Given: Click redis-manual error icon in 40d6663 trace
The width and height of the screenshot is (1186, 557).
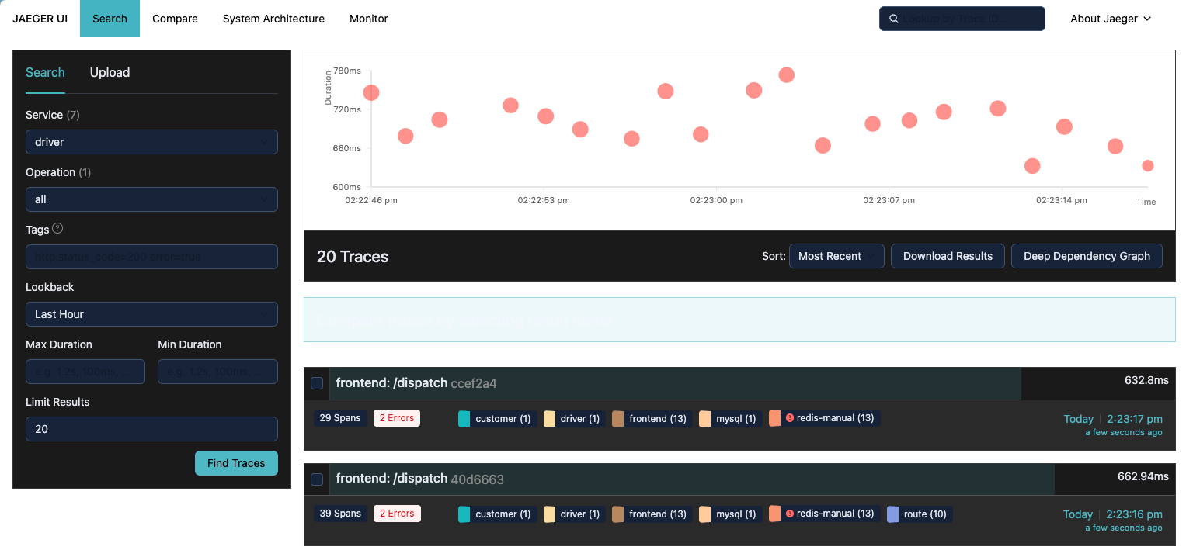Looking at the screenshot, I should 789,514.
